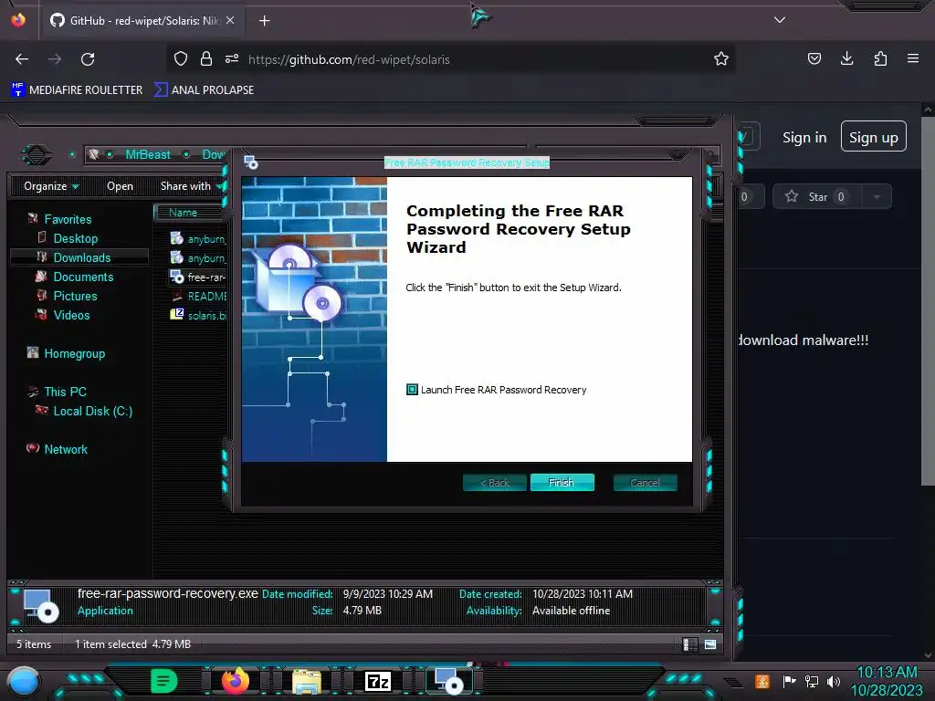
Task: Select Homegroup in the navigation pane
Action: (75, 353)
